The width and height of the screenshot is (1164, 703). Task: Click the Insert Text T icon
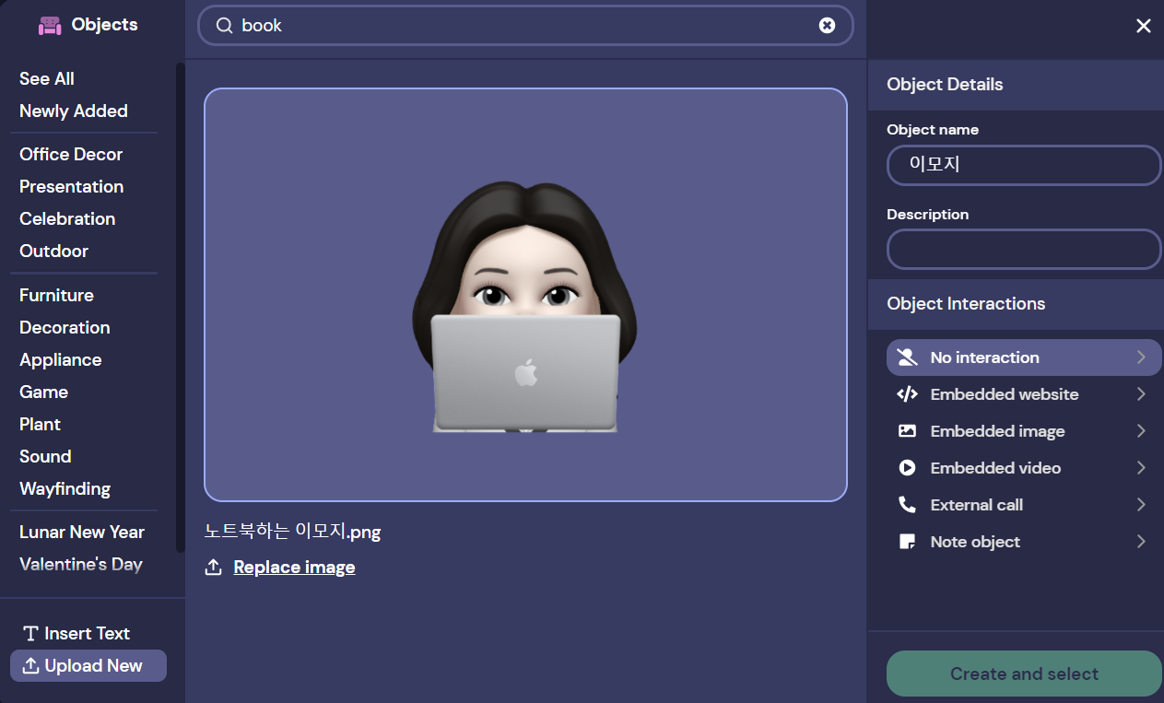(x=30, y=633)
